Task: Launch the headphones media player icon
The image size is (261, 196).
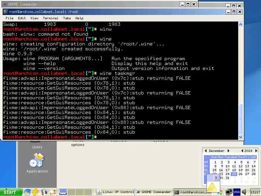Action: click(44, 192)
